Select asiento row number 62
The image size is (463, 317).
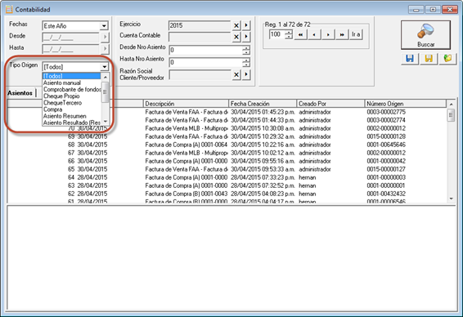(x=227, y=194)
